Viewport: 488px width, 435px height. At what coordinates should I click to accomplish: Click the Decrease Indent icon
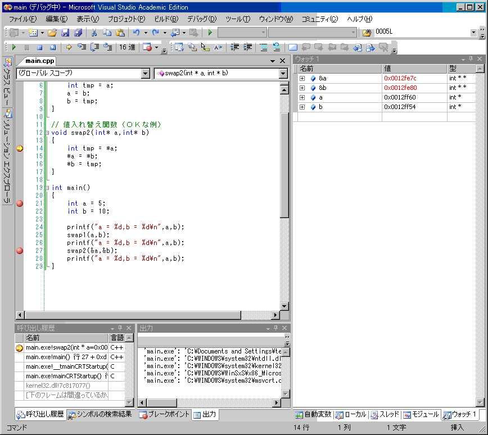(x=234, y=47)
